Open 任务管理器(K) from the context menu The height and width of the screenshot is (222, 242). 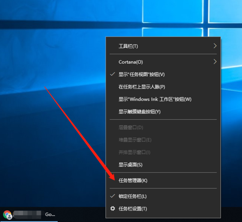click(163, 181)
